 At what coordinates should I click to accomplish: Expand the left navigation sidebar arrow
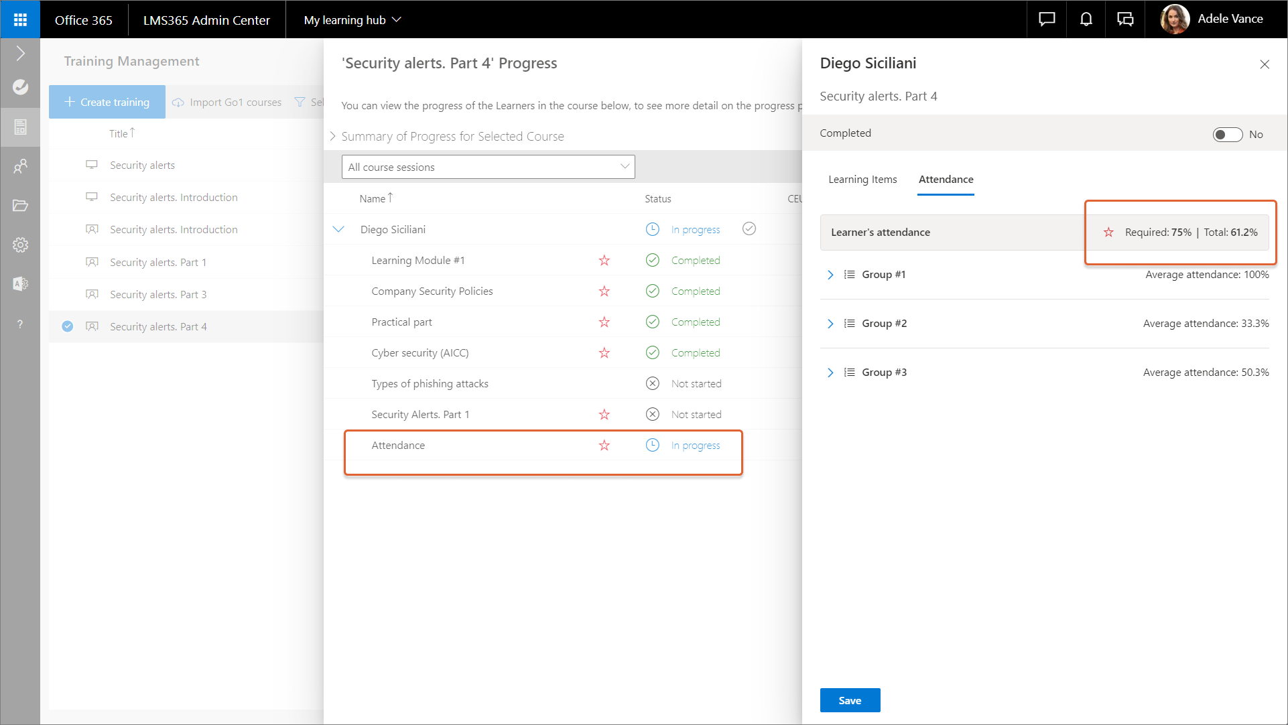[20, 54]
